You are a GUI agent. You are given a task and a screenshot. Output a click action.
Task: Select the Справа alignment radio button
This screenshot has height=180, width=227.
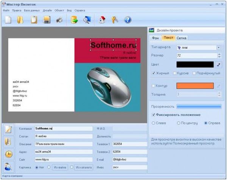[206, 123]
